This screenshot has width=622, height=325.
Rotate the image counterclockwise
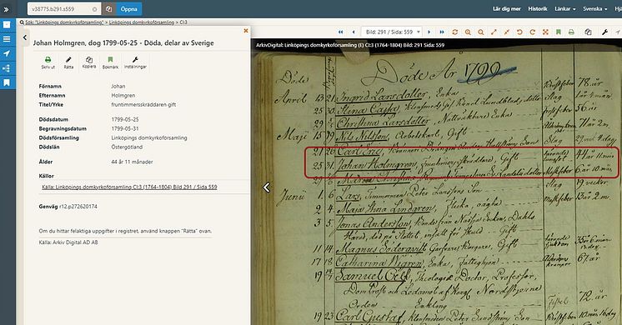(519, 32)
